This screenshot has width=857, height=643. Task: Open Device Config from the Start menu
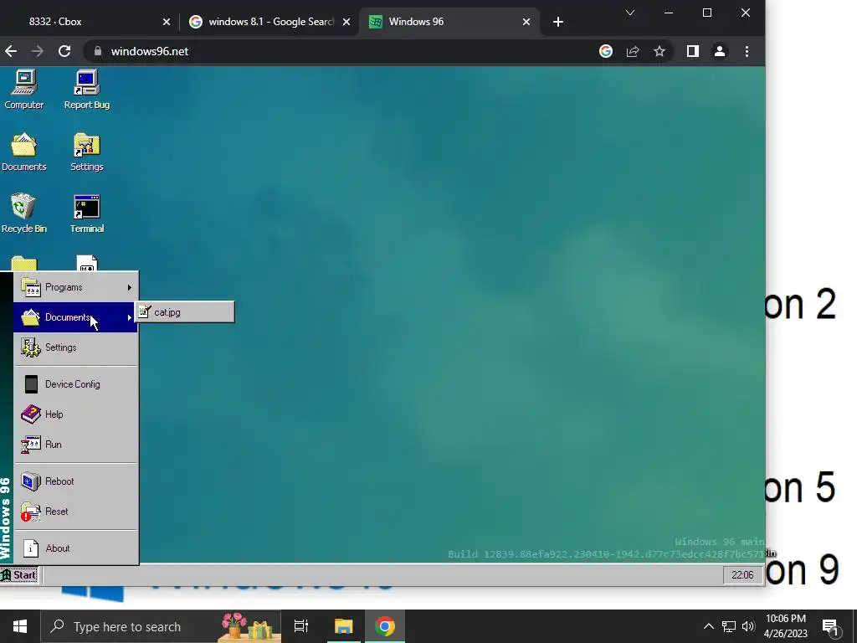tap(75, 383)
